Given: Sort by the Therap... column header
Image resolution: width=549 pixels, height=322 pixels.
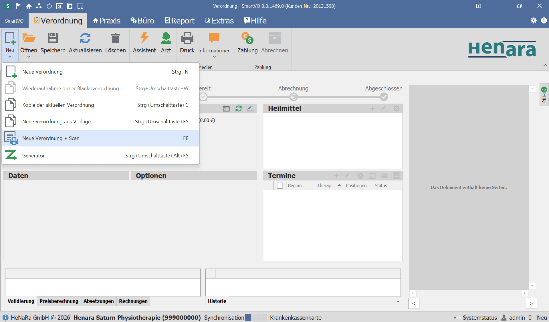Looking at the screenshot, I should coord(329,186).
